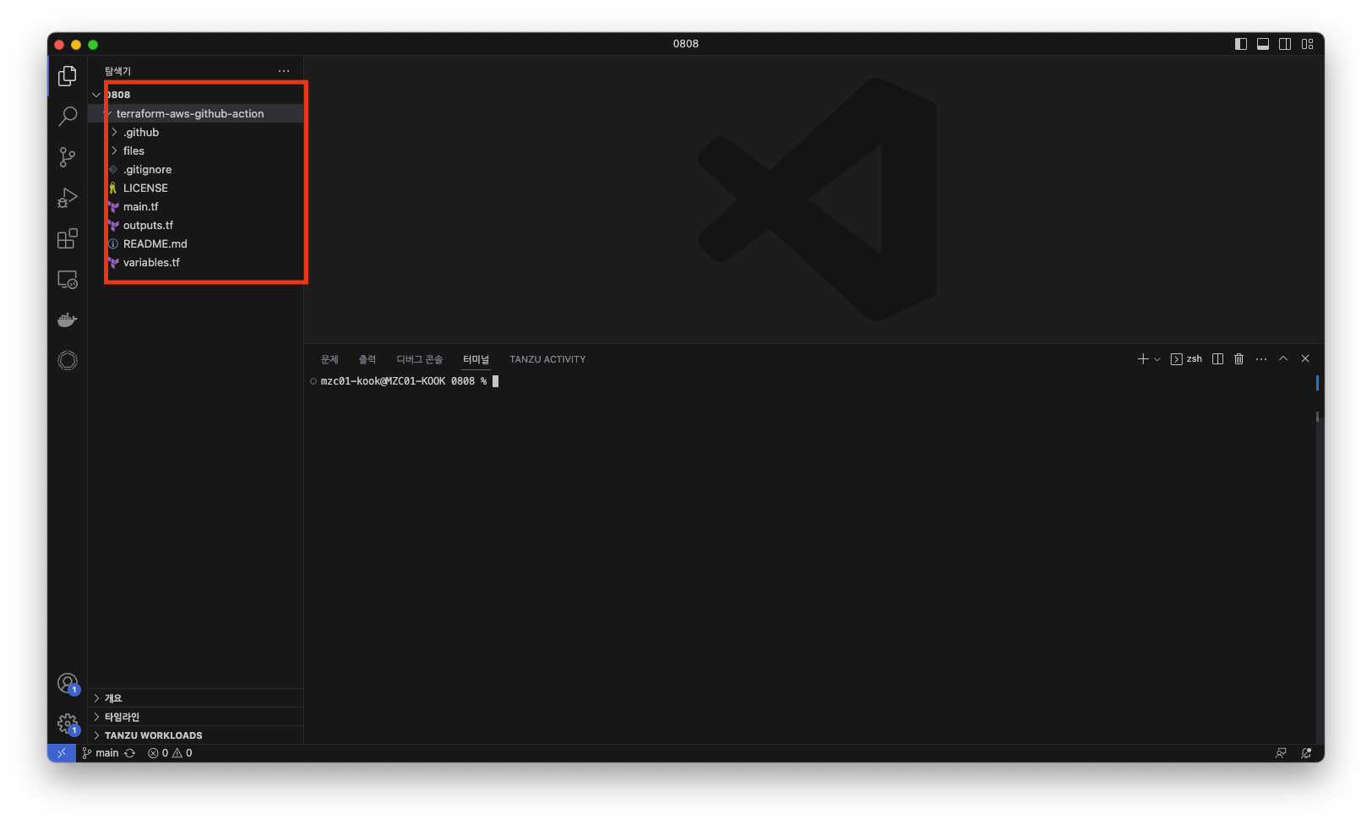Viewport: 1372px width, 825px height.
Task: Open terminal panel more actions ellipsis
Action: [x=1261, y=359]
